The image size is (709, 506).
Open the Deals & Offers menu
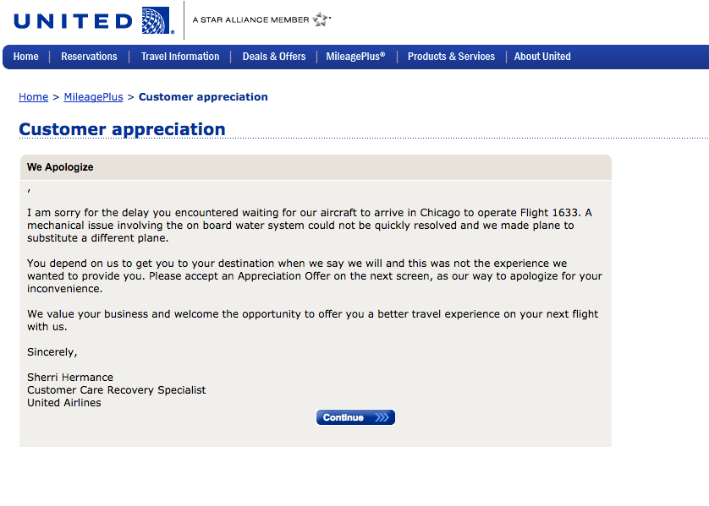coord(274,57)
